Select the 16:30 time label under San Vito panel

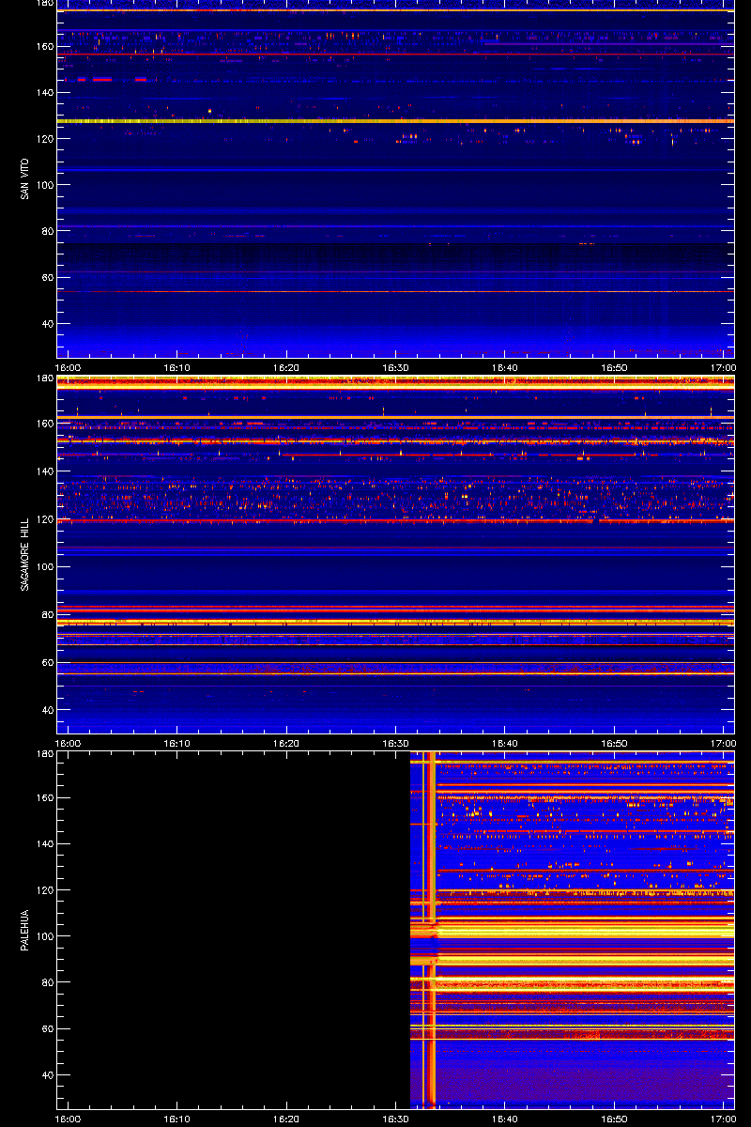click(x=395, y=367)
